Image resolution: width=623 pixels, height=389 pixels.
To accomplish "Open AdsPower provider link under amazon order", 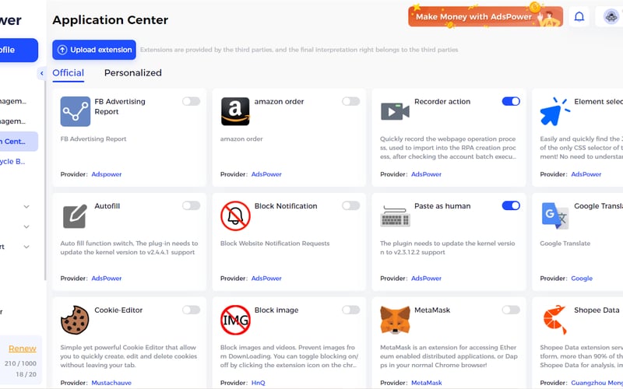I will 266,174.
